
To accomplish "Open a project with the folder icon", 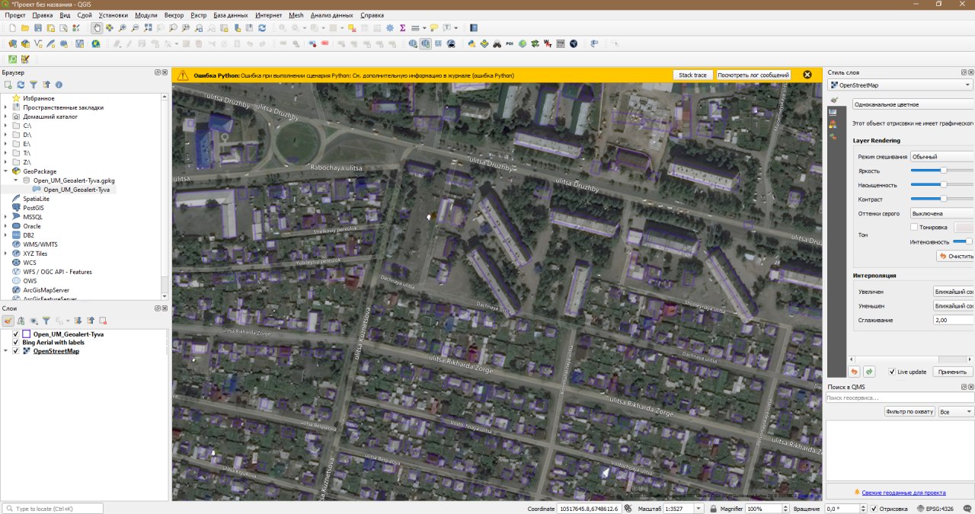I will coord(25,28).
